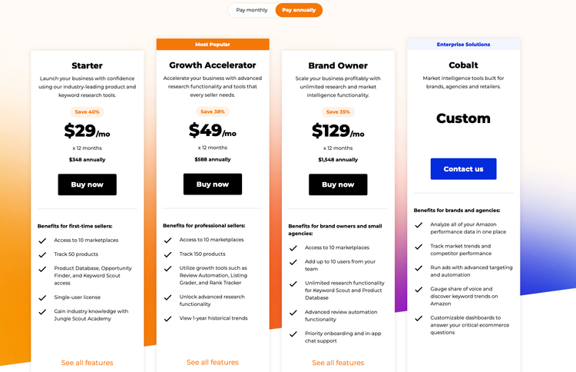Screen dimensions: 576x372
Task: Click checkmark beside Track 150 products
Action: tap(168, 254)
